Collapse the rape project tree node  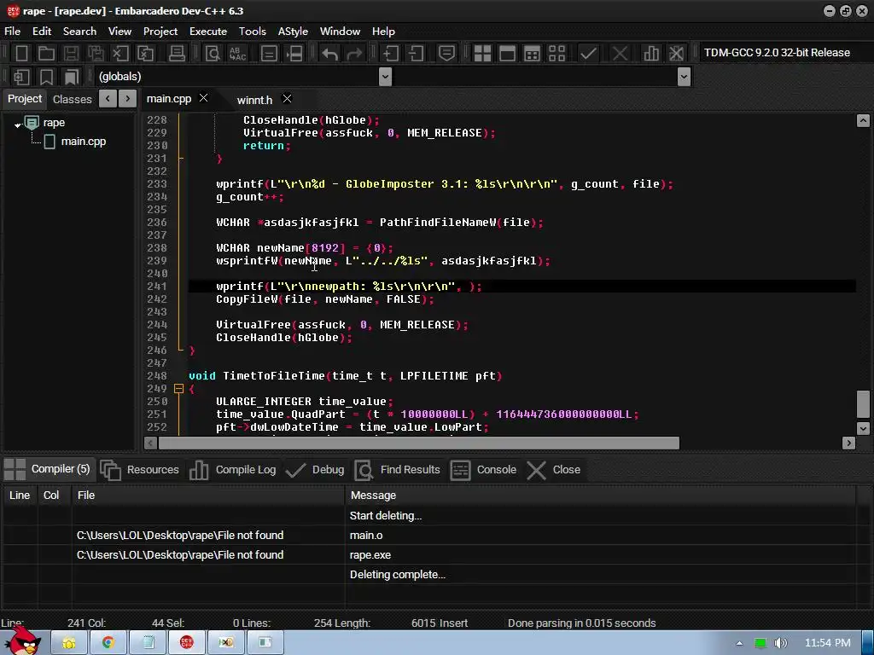click(x=18, y=125)
